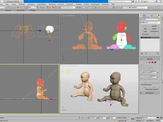Open the key filter Selected dropdown
This screenshot has width=163, height=122.
149,118
